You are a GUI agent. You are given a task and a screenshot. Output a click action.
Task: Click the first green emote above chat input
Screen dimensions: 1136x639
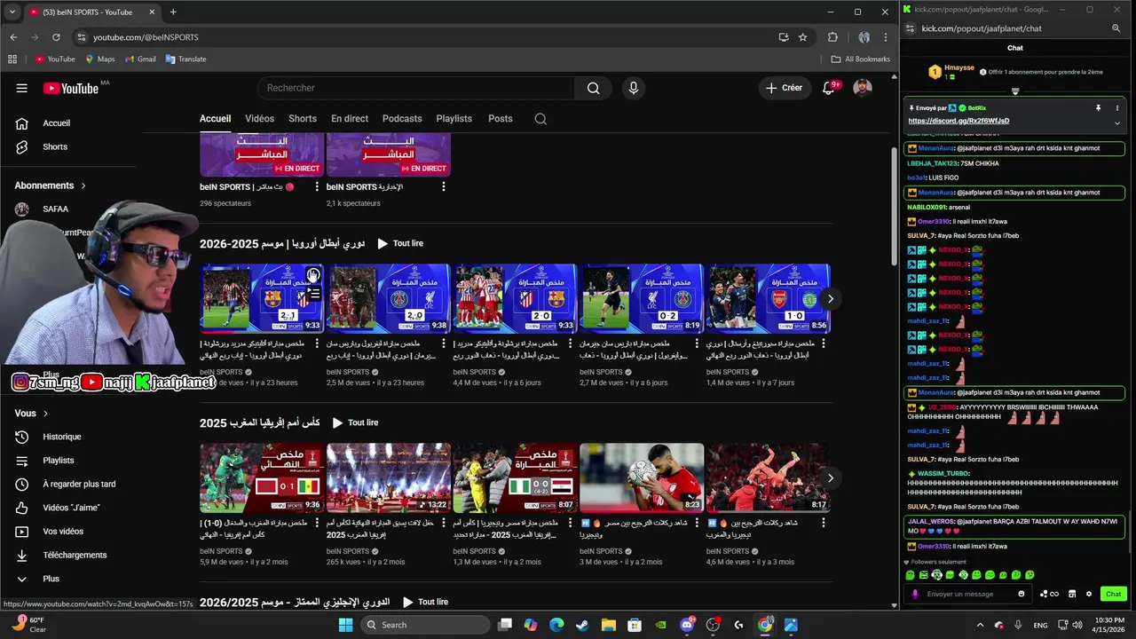click(x=910, y=575)
